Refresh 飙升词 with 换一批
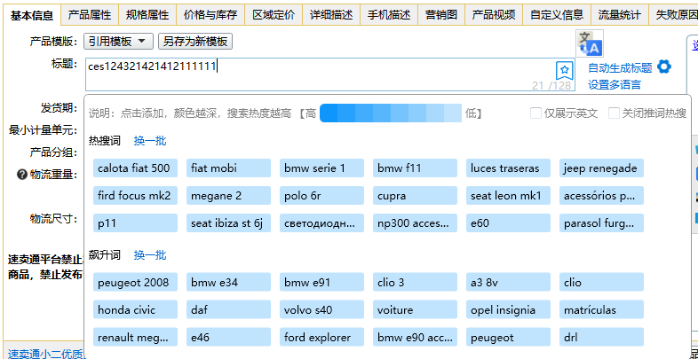 [150, 255]
